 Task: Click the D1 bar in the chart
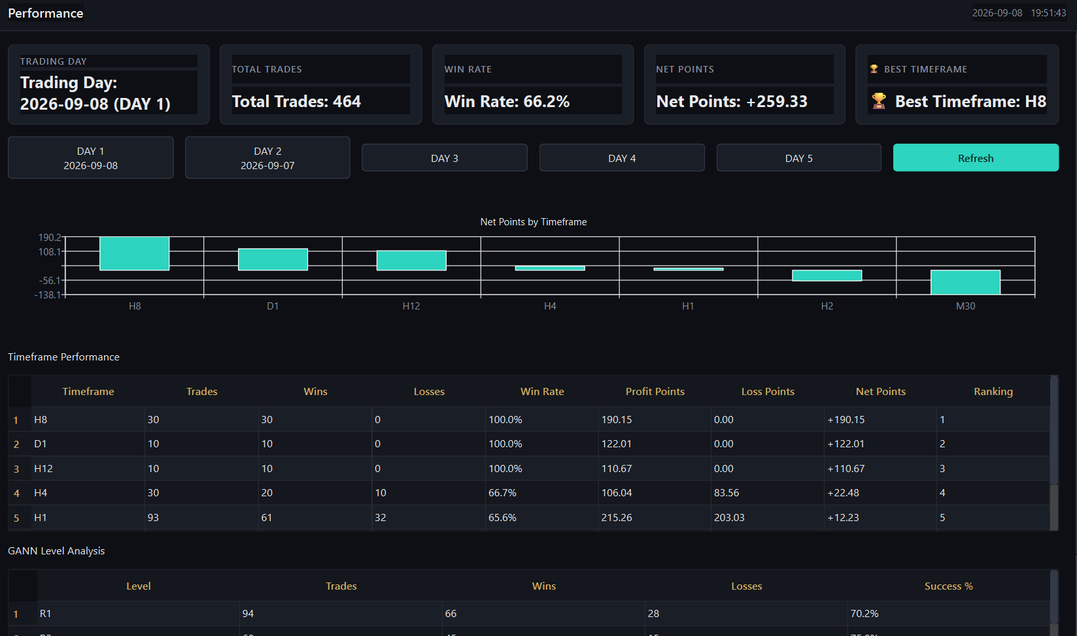tap(273, 259)
